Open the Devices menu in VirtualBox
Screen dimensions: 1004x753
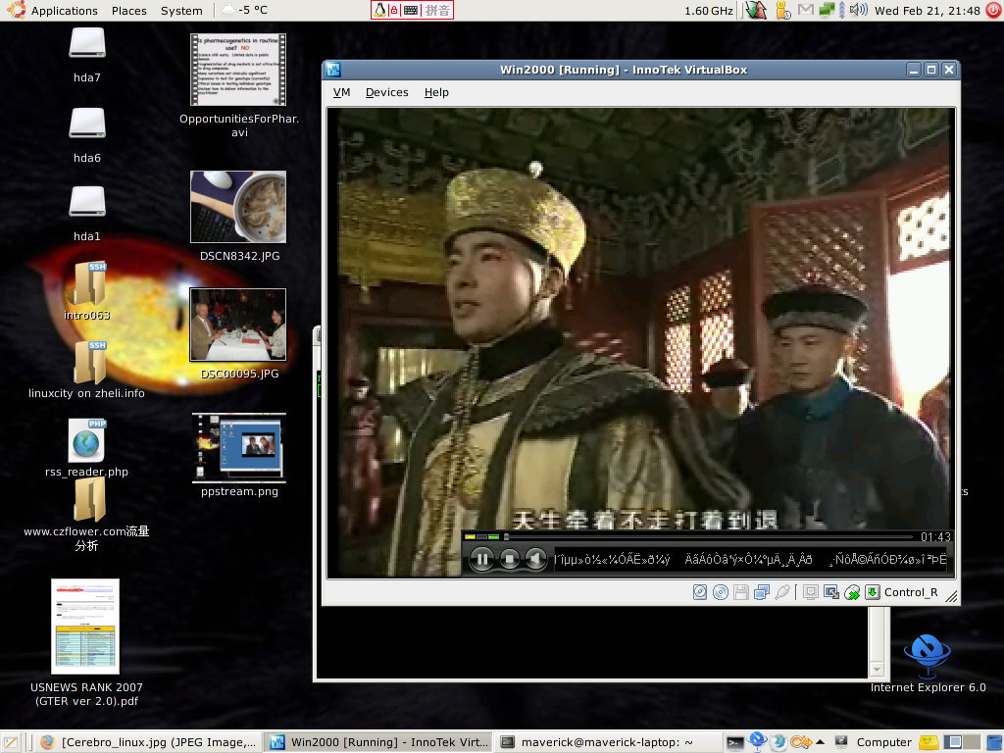pyautogui.click(x=386, y=92)
